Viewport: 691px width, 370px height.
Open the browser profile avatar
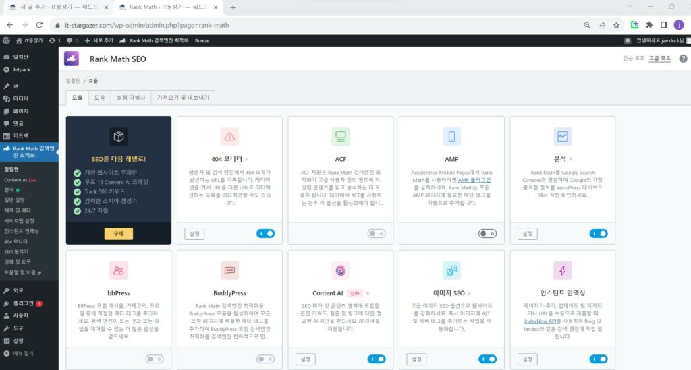coord(679,25)
